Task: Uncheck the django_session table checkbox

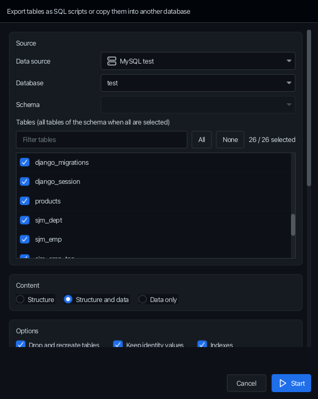Action: (25, 182)
